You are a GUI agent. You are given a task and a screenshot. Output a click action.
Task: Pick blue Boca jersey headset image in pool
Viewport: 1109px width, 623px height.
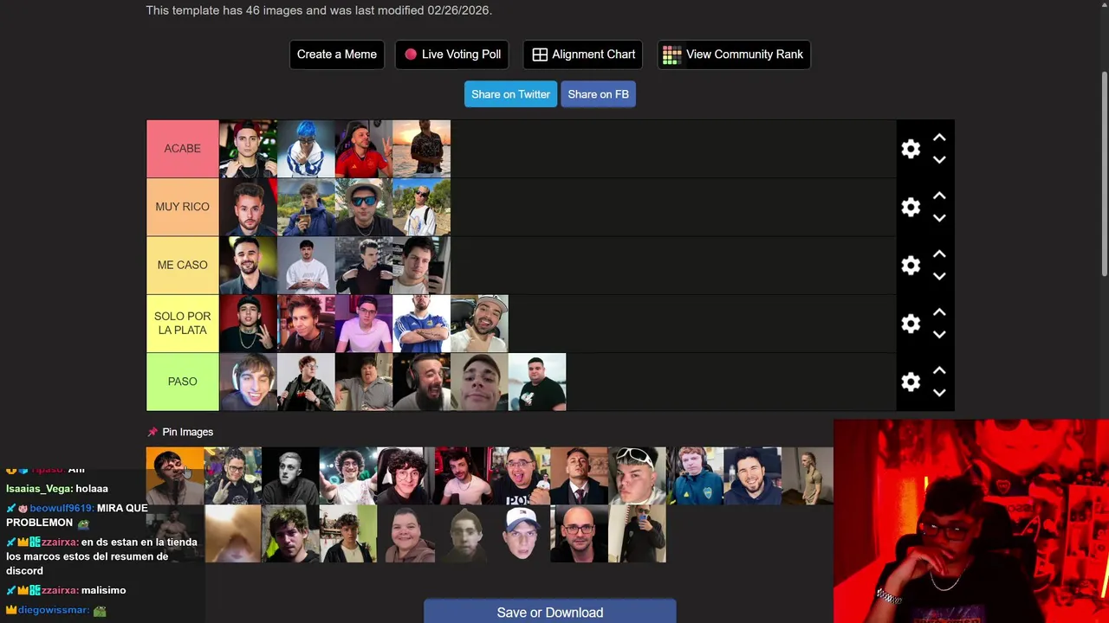695,476
